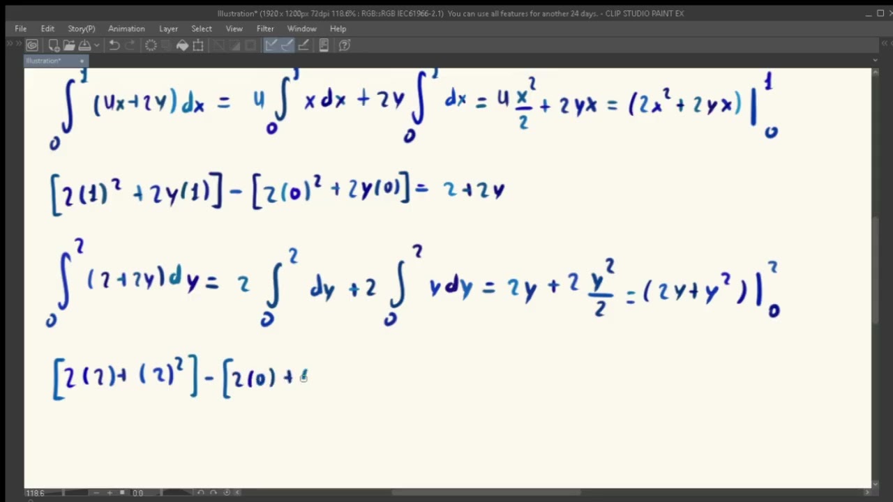Open the Filter menu
893x502 pixels.
[265, 29]
